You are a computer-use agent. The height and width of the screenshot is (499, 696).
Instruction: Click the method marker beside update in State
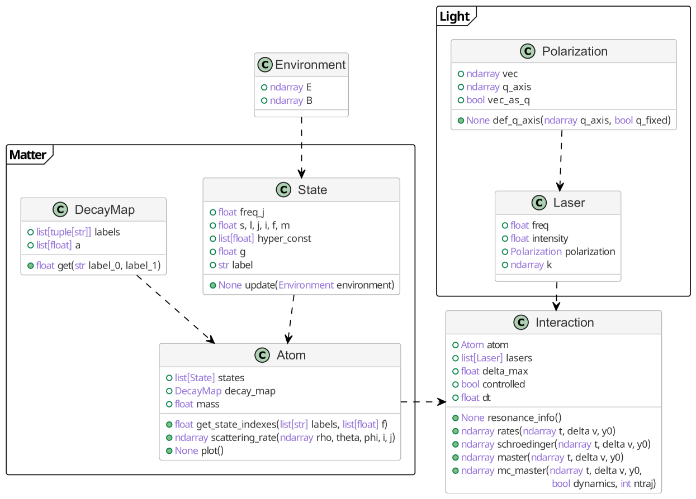tap(213, 285)
